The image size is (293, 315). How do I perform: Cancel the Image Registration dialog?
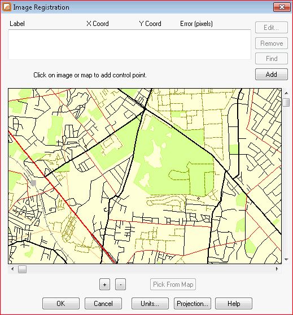click(103, 303)
